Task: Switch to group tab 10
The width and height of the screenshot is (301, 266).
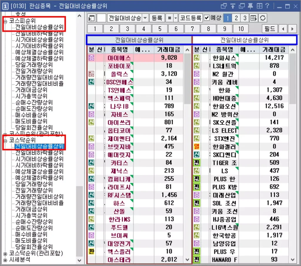Action: pyautogui.click(x=241, y=29)
